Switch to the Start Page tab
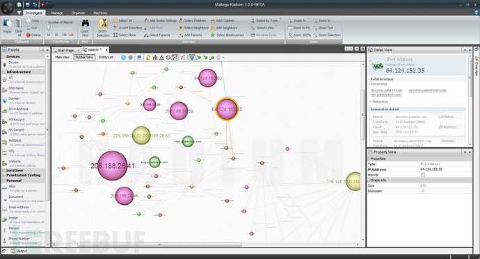480x259 pixels. pos(65,50)
